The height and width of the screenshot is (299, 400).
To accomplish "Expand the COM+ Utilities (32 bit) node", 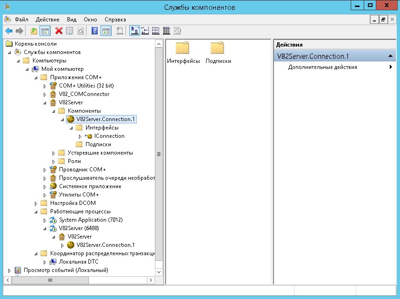I will click(x=45, y=86).
